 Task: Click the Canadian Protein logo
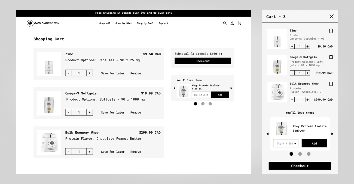(43, 23)
